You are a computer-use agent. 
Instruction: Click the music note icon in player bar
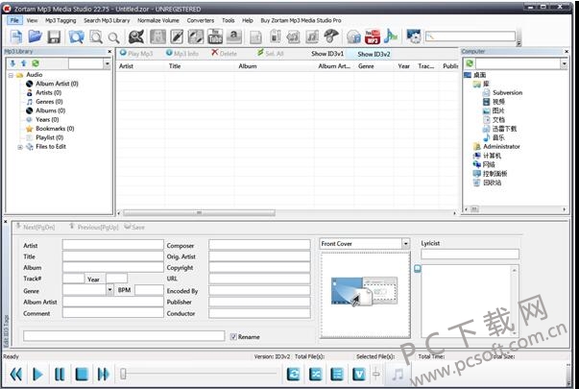[x=398, y=375]
